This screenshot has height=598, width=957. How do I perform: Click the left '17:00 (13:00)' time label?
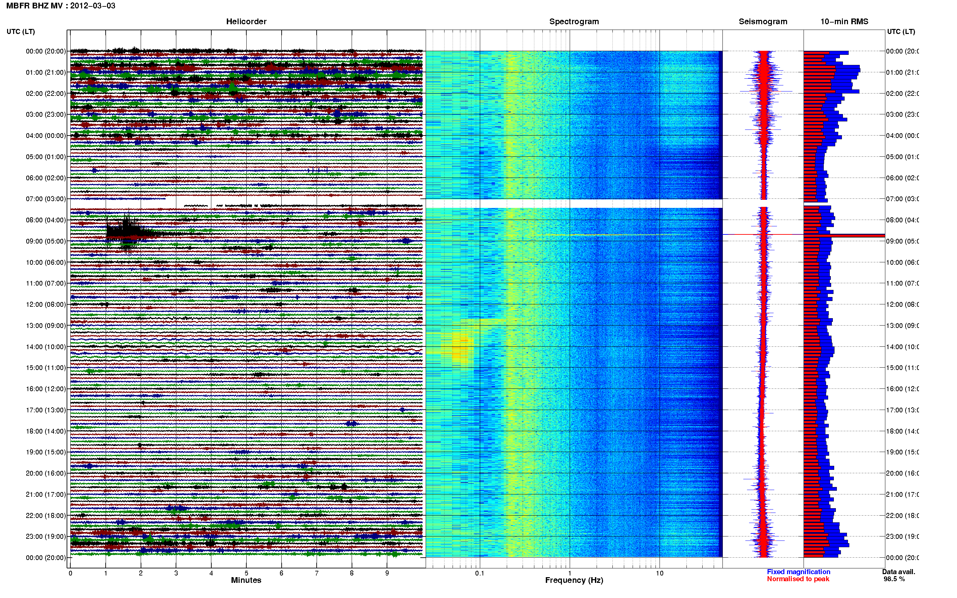[x=46, y=410]
